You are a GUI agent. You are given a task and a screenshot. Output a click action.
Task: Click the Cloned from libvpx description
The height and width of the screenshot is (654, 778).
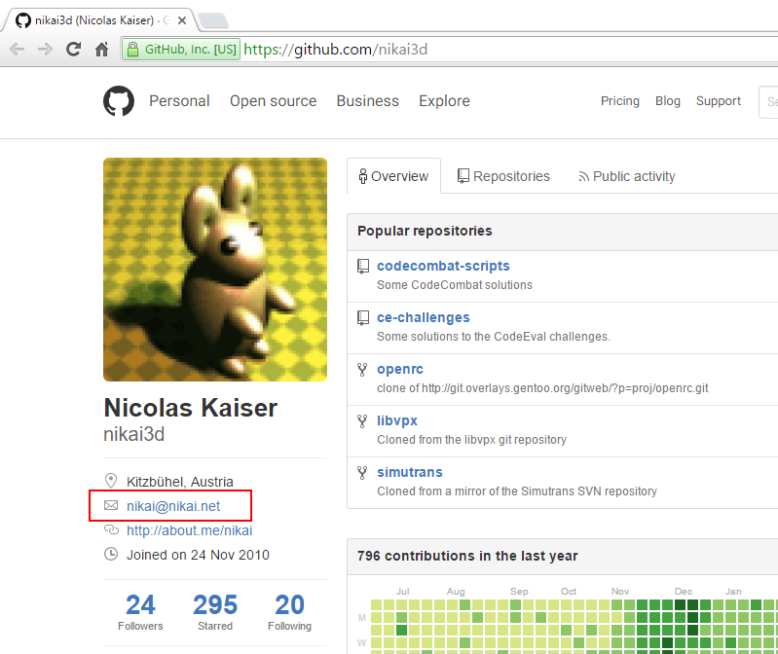[471, 439]
